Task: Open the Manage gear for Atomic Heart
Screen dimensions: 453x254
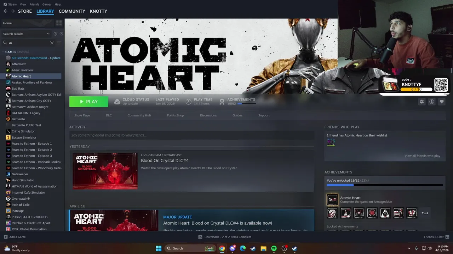Action: coord(422,102)
